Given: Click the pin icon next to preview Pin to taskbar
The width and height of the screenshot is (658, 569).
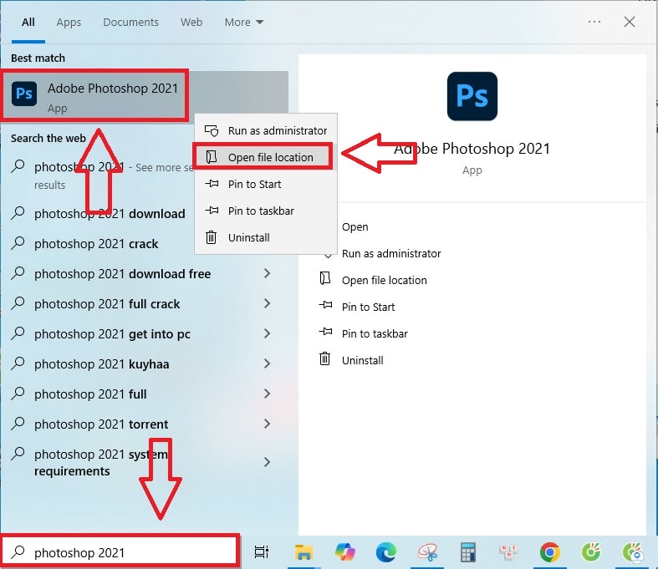Looking at the screenshot, I should point(325,332).
